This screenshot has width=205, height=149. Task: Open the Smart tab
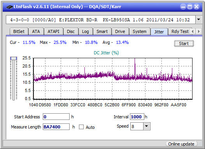pos(102,31)
